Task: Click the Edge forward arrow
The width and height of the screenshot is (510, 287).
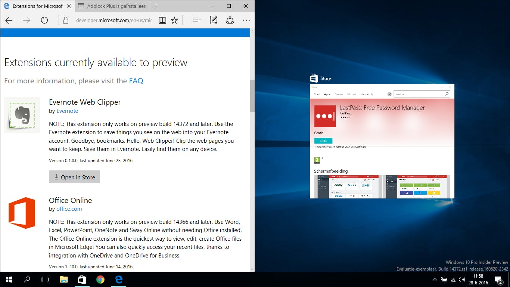Action: (27, 21)
